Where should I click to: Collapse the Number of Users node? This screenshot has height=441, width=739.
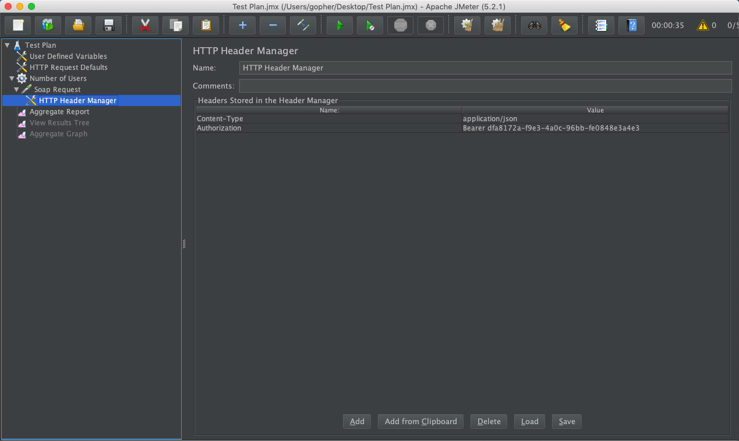[x=12, y=78]
